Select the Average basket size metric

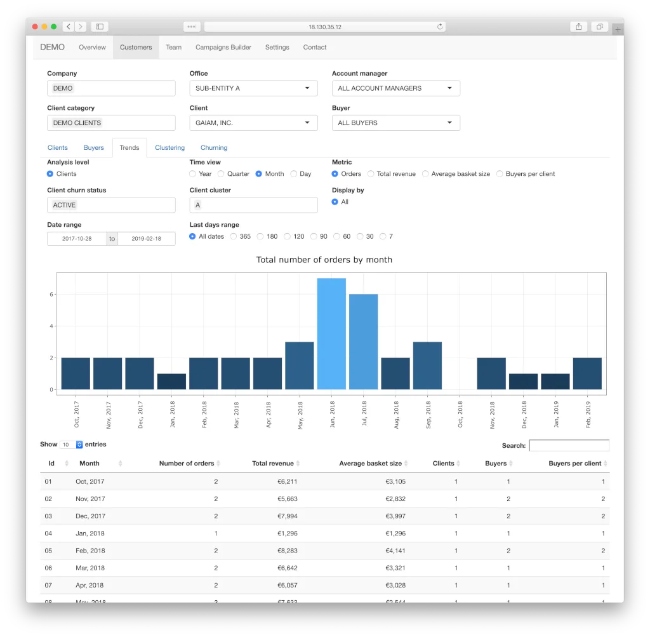click(425, 174)
